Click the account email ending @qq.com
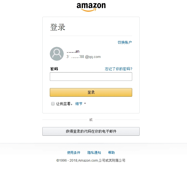The image size is (187, 170). click(x=83, y=57)
